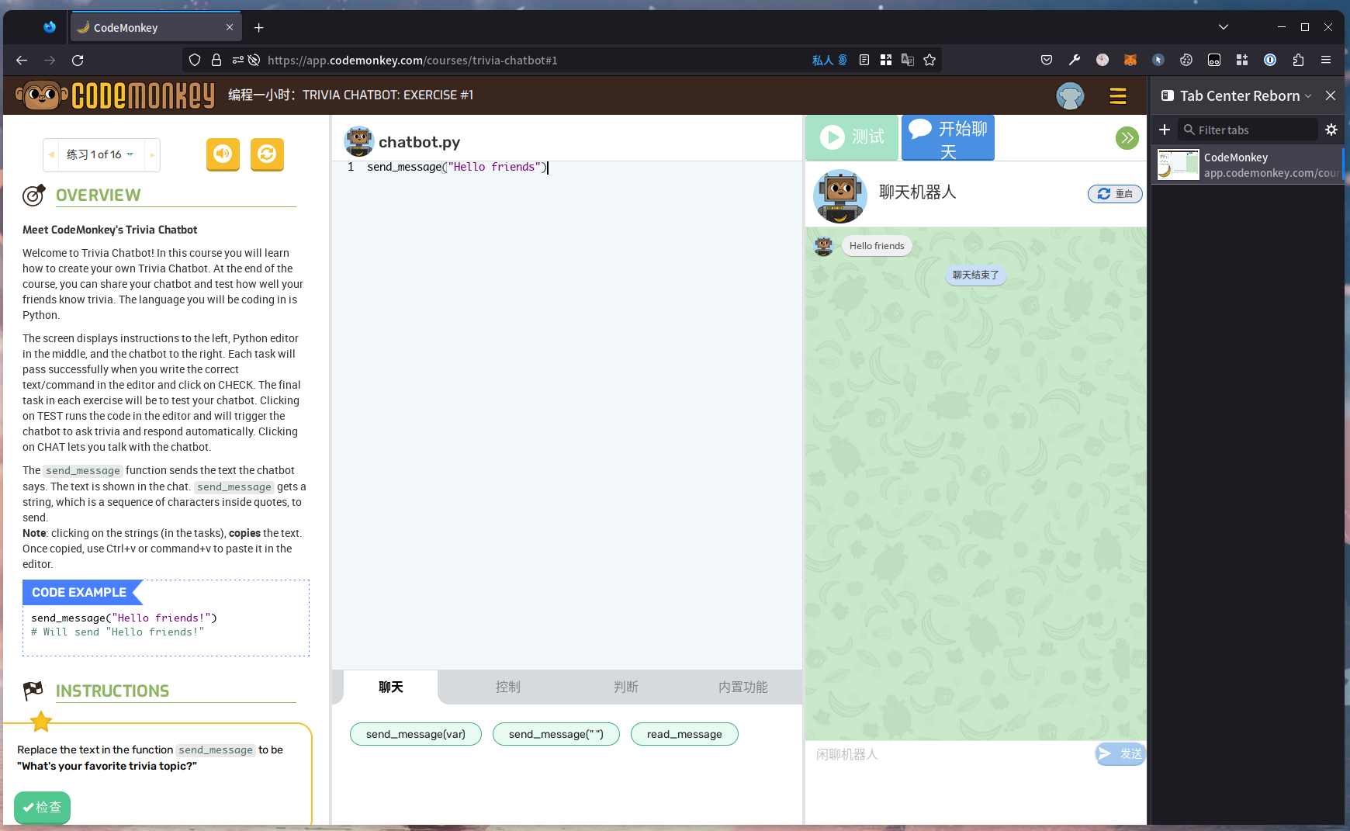Click the CodeMonkey logo
This screenshot has height=831, width=1350.
[116, 95]
